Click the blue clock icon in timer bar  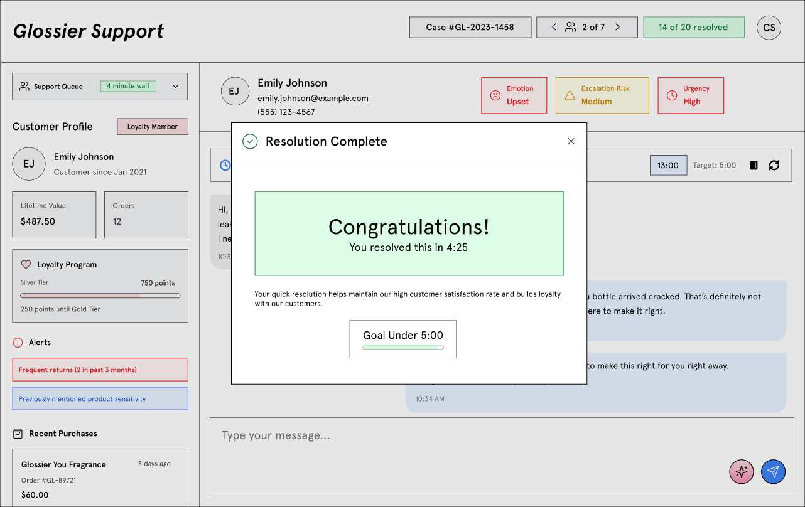225,165
